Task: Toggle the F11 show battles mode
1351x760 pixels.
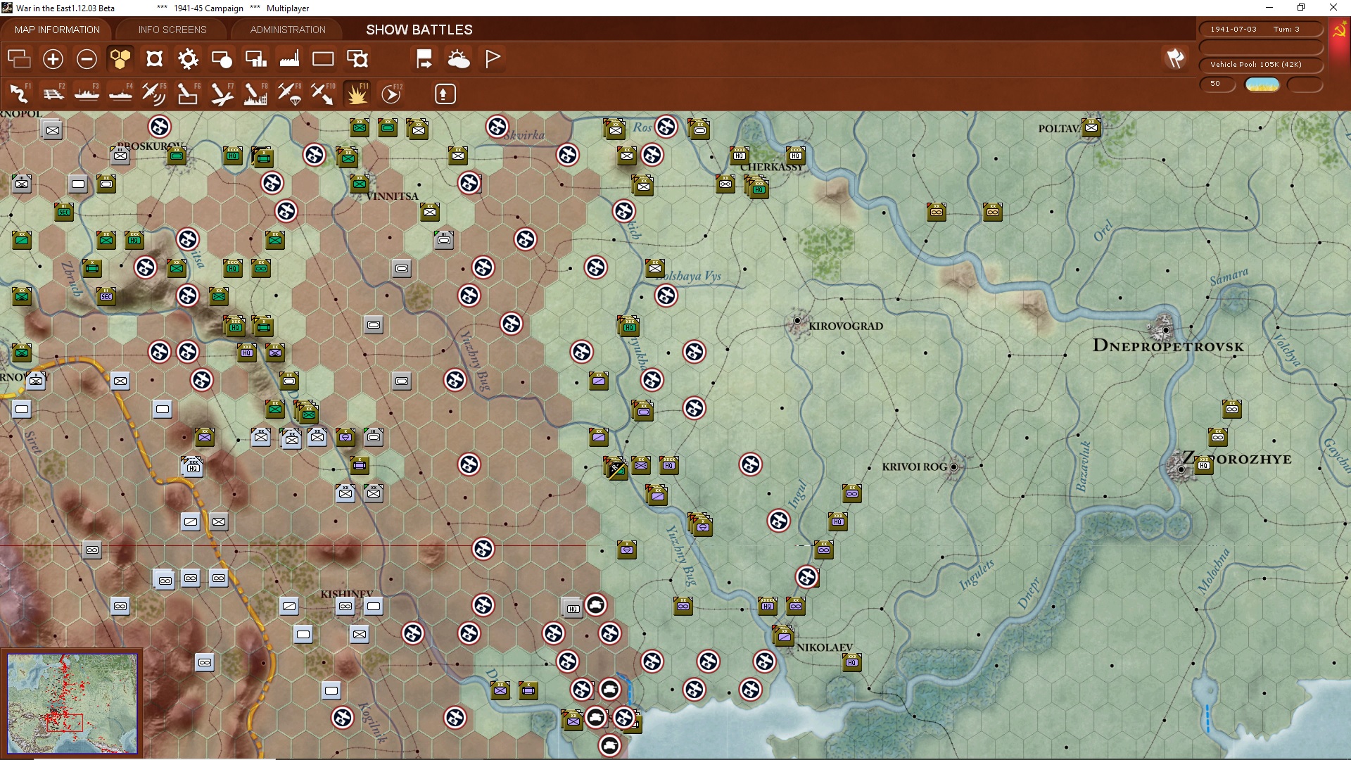Action: tap(357, 94)
